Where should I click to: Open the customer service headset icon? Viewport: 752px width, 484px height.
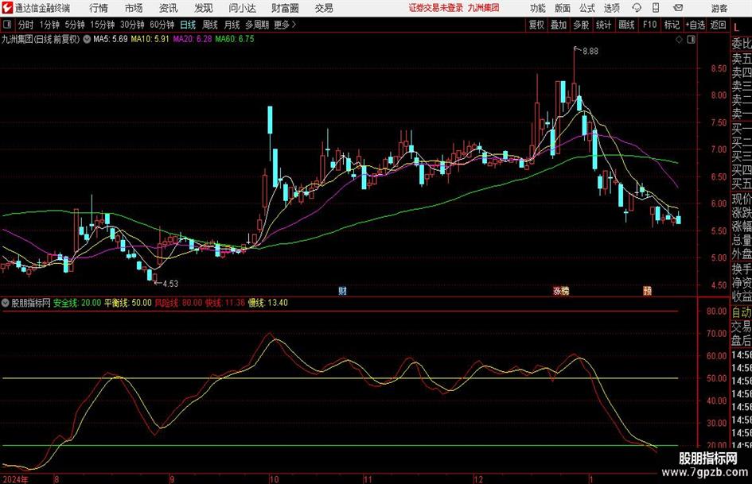637,8
